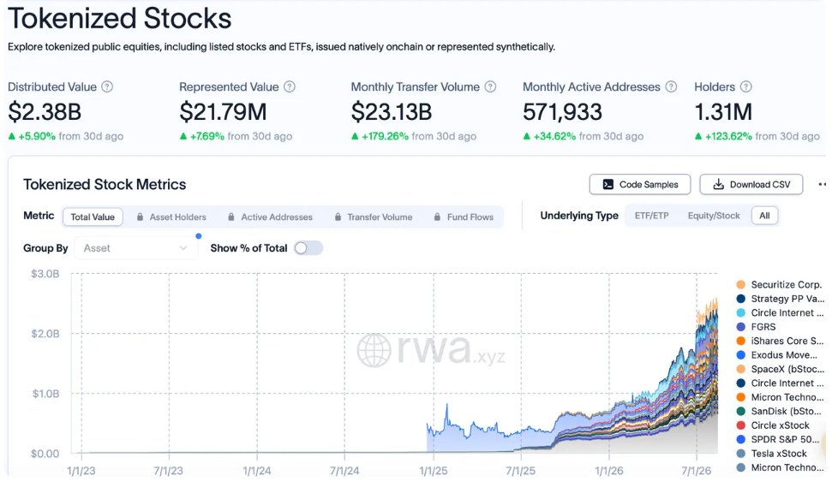Click the Code Samples button

click(x=640, y=184)
